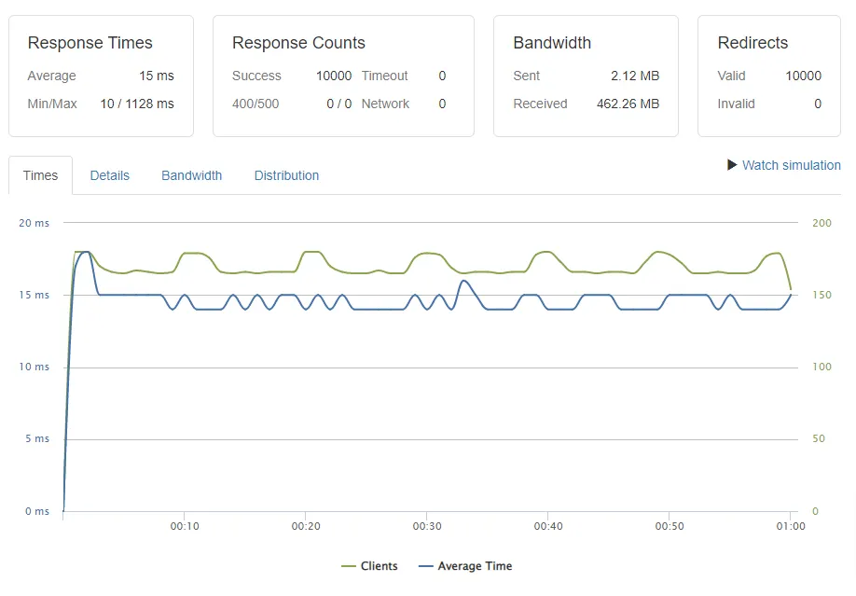Image resolution: width=856 pixels, height=596 pixels.
Task: Click the 01:00 end time marker
Action: 790,526
